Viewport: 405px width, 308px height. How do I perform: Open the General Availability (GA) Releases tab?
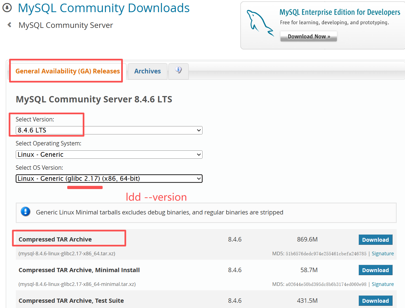click(68, 71)
